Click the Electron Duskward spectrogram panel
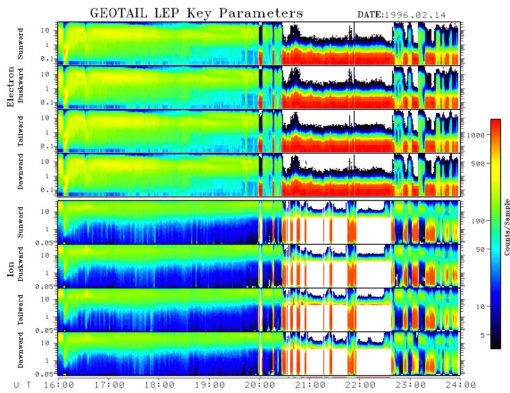Image resolution: width=510 pixels, height=393 pixels. pos(259,87)
